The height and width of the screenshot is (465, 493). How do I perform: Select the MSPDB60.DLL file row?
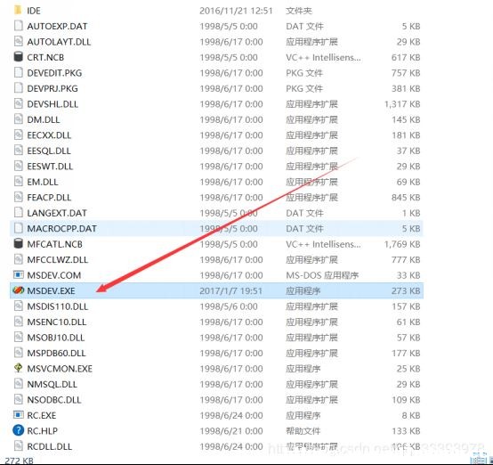pos(216,353)
